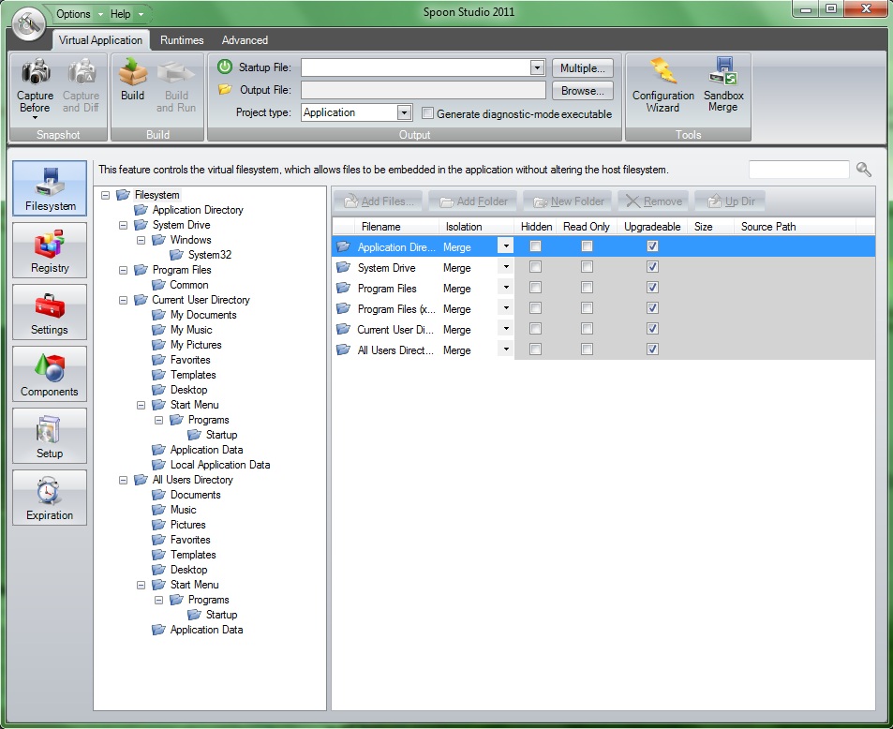Click New Folder toolbar button

pyautogui.click(x=567, y=201)
